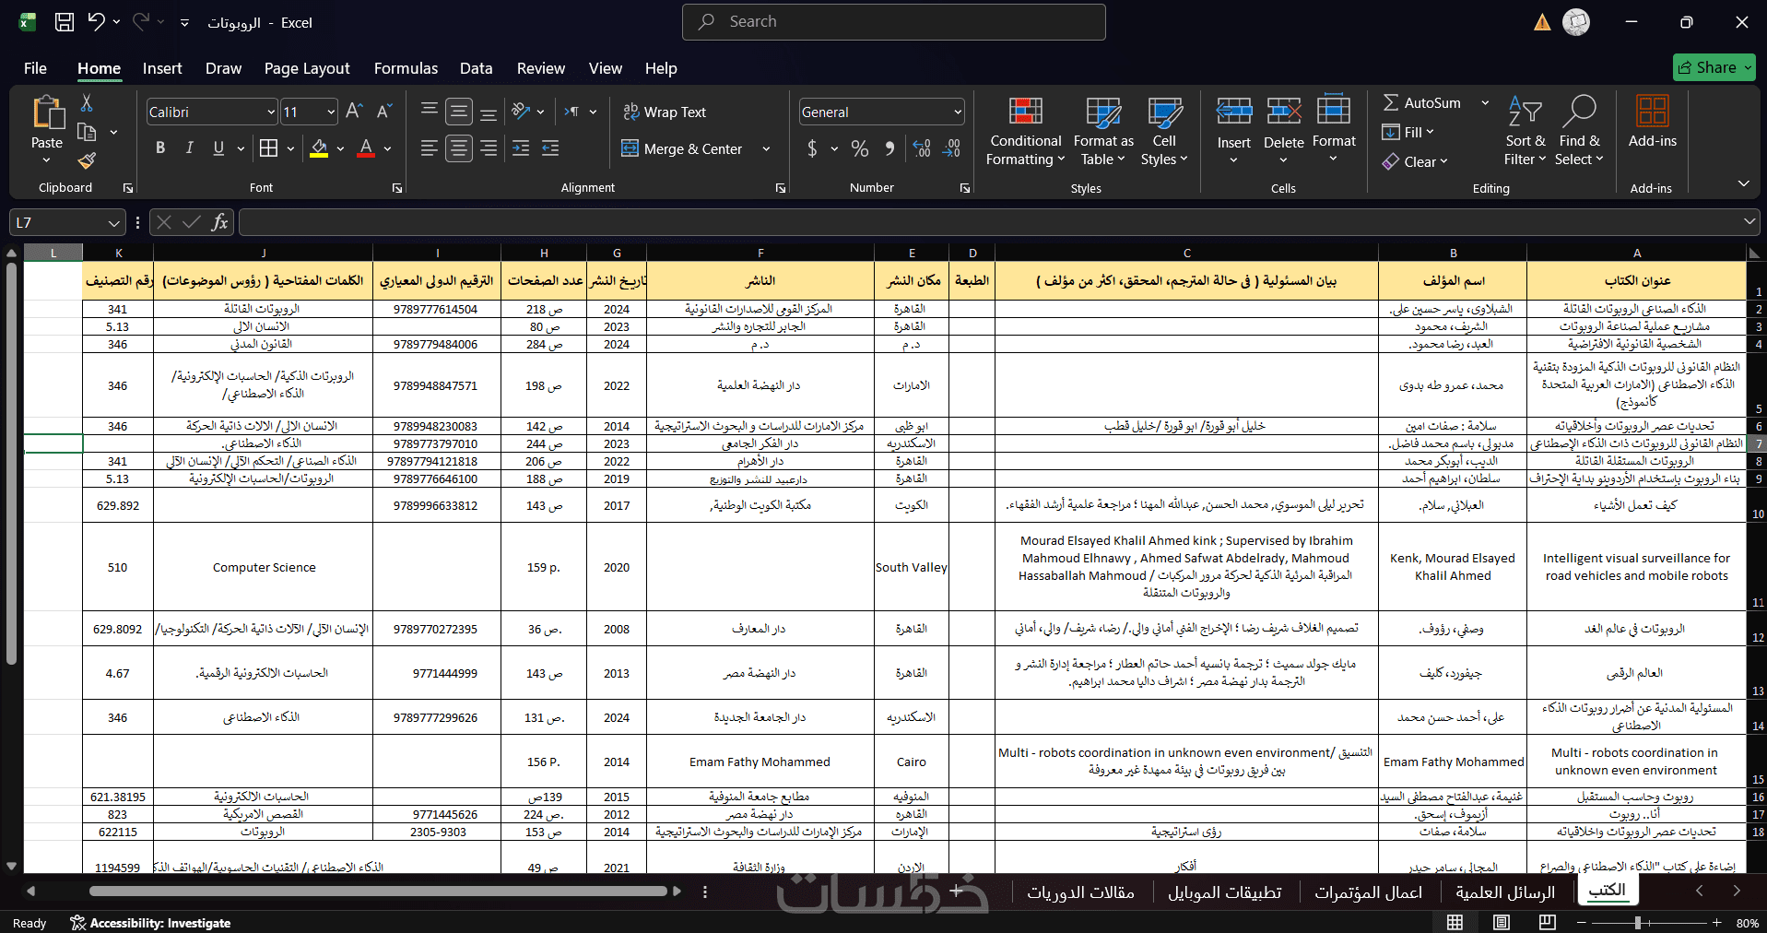Image resolution: width=1767 pixels, height=933 pixels.
Task: Switch to Page Layout view in status bar
Action: 1501,922
